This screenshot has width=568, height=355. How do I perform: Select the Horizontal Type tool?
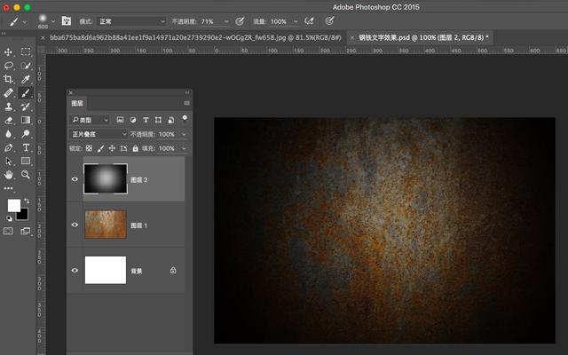click(26, 147)
